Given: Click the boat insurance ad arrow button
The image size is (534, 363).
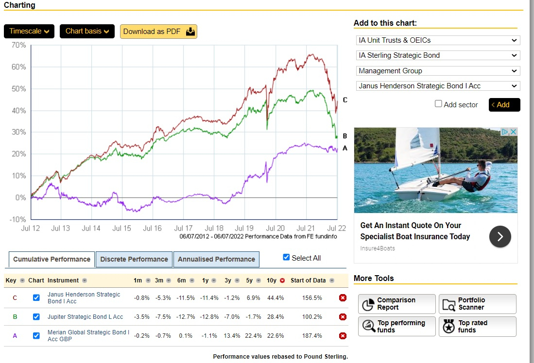Looking at the screenshot, I should (500, 237).
